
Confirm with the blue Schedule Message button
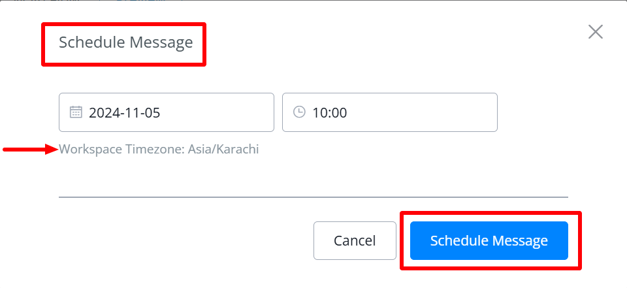[x=489, y=240]
